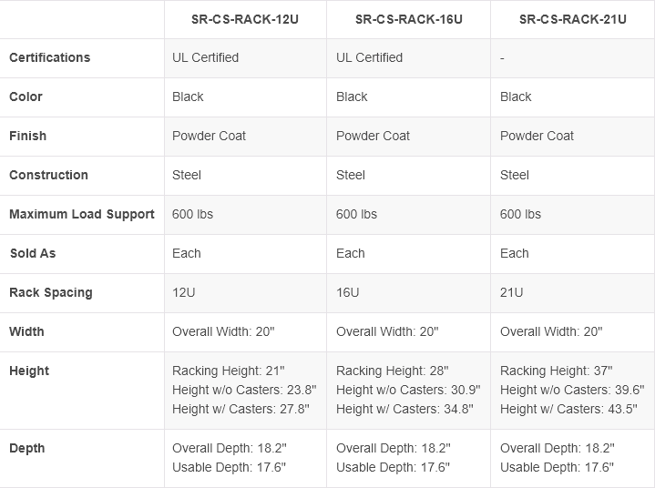Click the Rack Spacing row label
The width and height of the screenshot is (655, 488).
pyautogui.click(x=50, y=292)
